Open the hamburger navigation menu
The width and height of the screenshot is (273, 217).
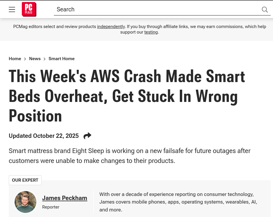tap(12, 10)
